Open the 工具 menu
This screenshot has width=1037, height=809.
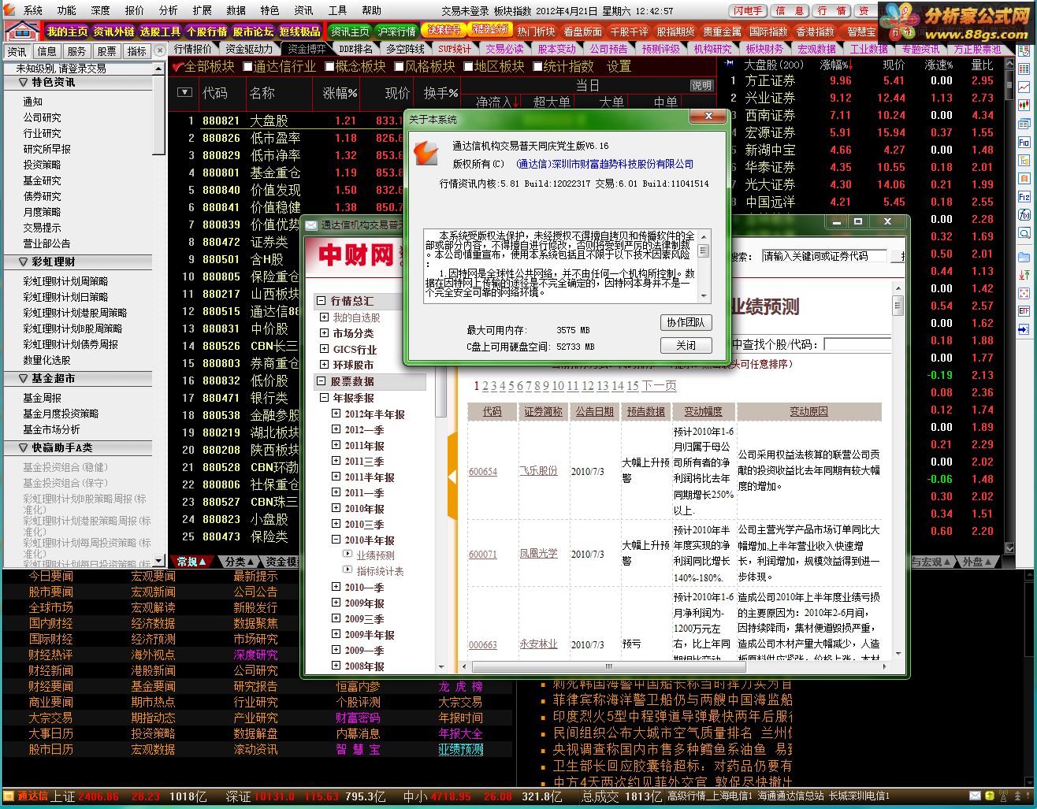coord(337,11)
